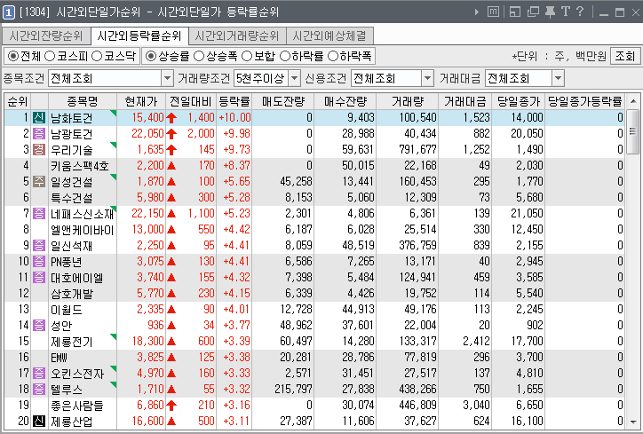
Task: Switch to 시간외거래량순위 tab
Action: 237,36
